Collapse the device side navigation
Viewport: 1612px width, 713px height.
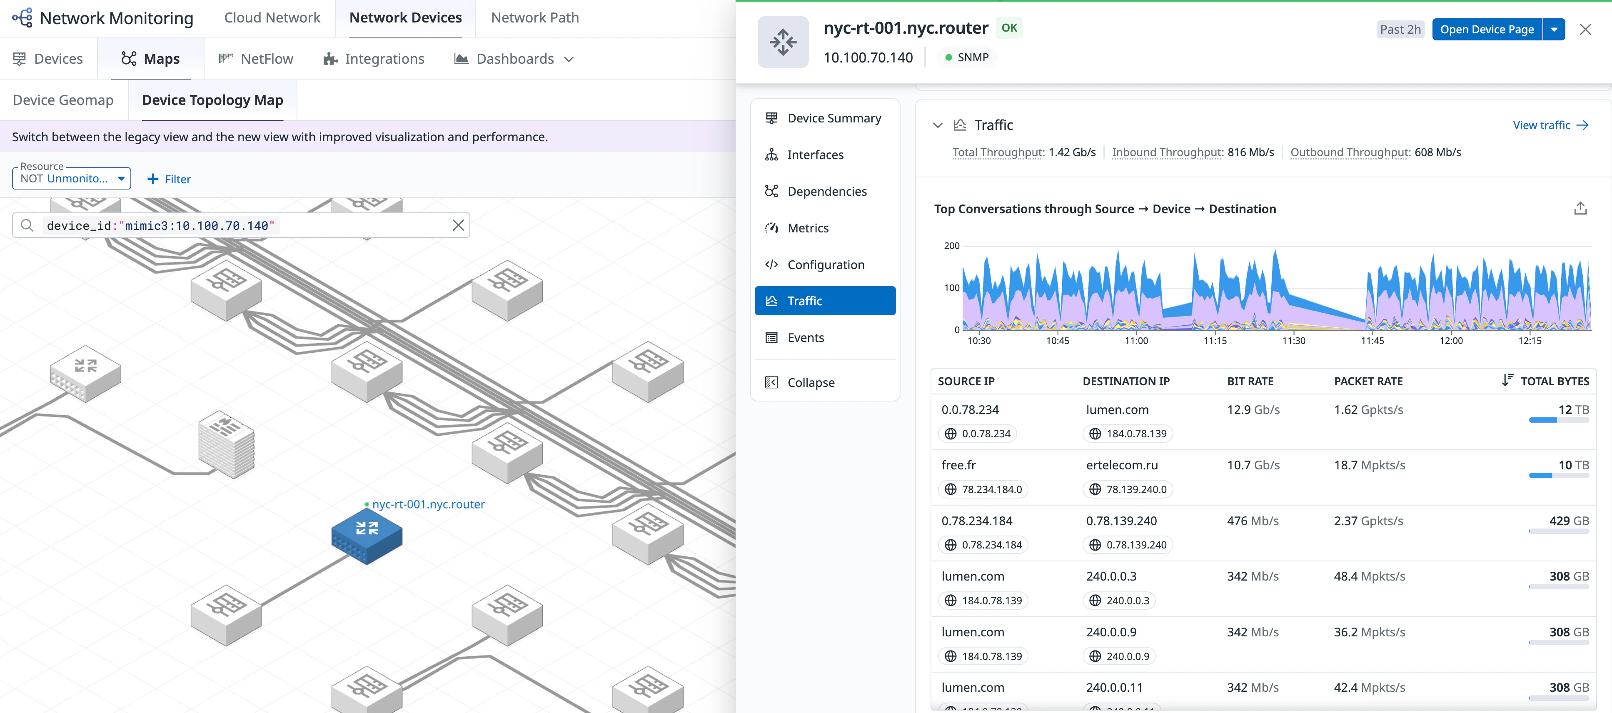[811, 383]
